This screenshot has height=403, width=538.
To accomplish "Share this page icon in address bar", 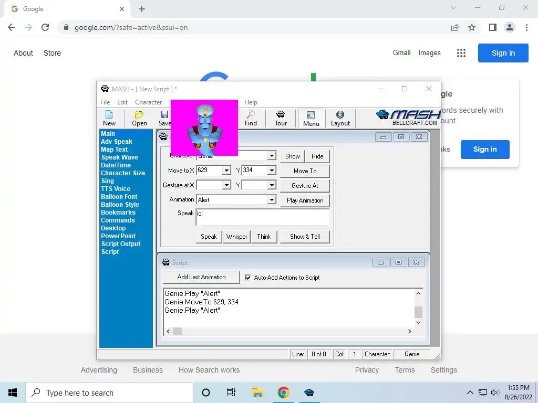I will pos(455,27).
